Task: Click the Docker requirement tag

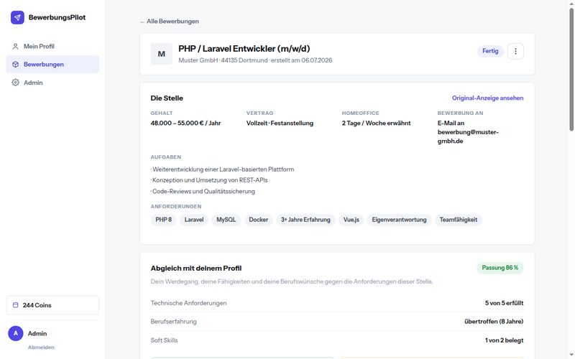Action: coord(259,220)
